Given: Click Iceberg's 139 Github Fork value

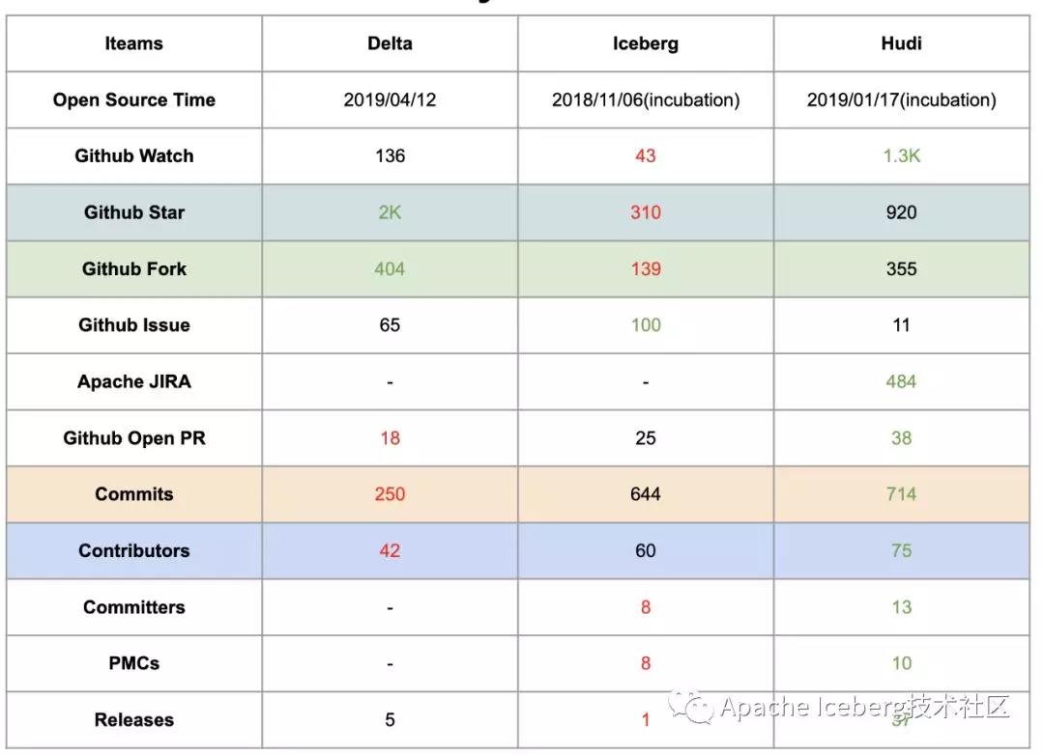Looking at the screenshot, I should [x=645, y=268].
